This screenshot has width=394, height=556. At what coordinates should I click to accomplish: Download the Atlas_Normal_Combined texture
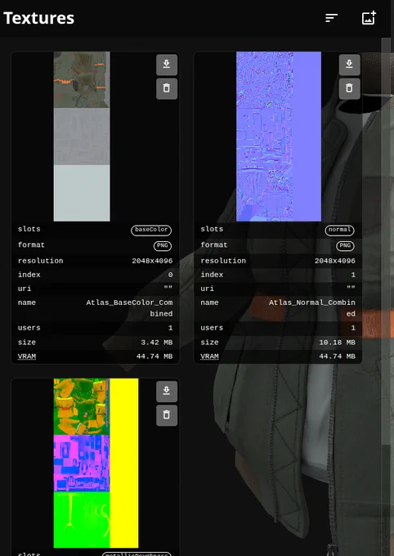[349, 65]
